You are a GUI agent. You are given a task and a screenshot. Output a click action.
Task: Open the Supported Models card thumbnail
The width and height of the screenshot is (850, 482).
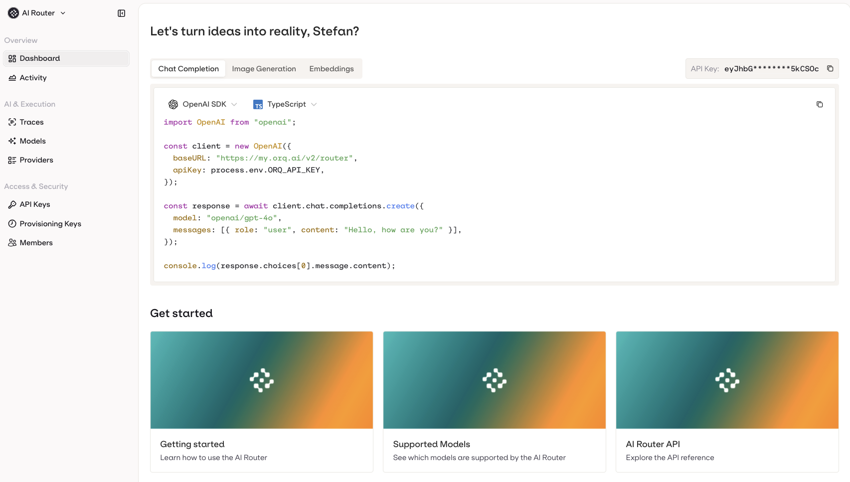pos(495,380)
